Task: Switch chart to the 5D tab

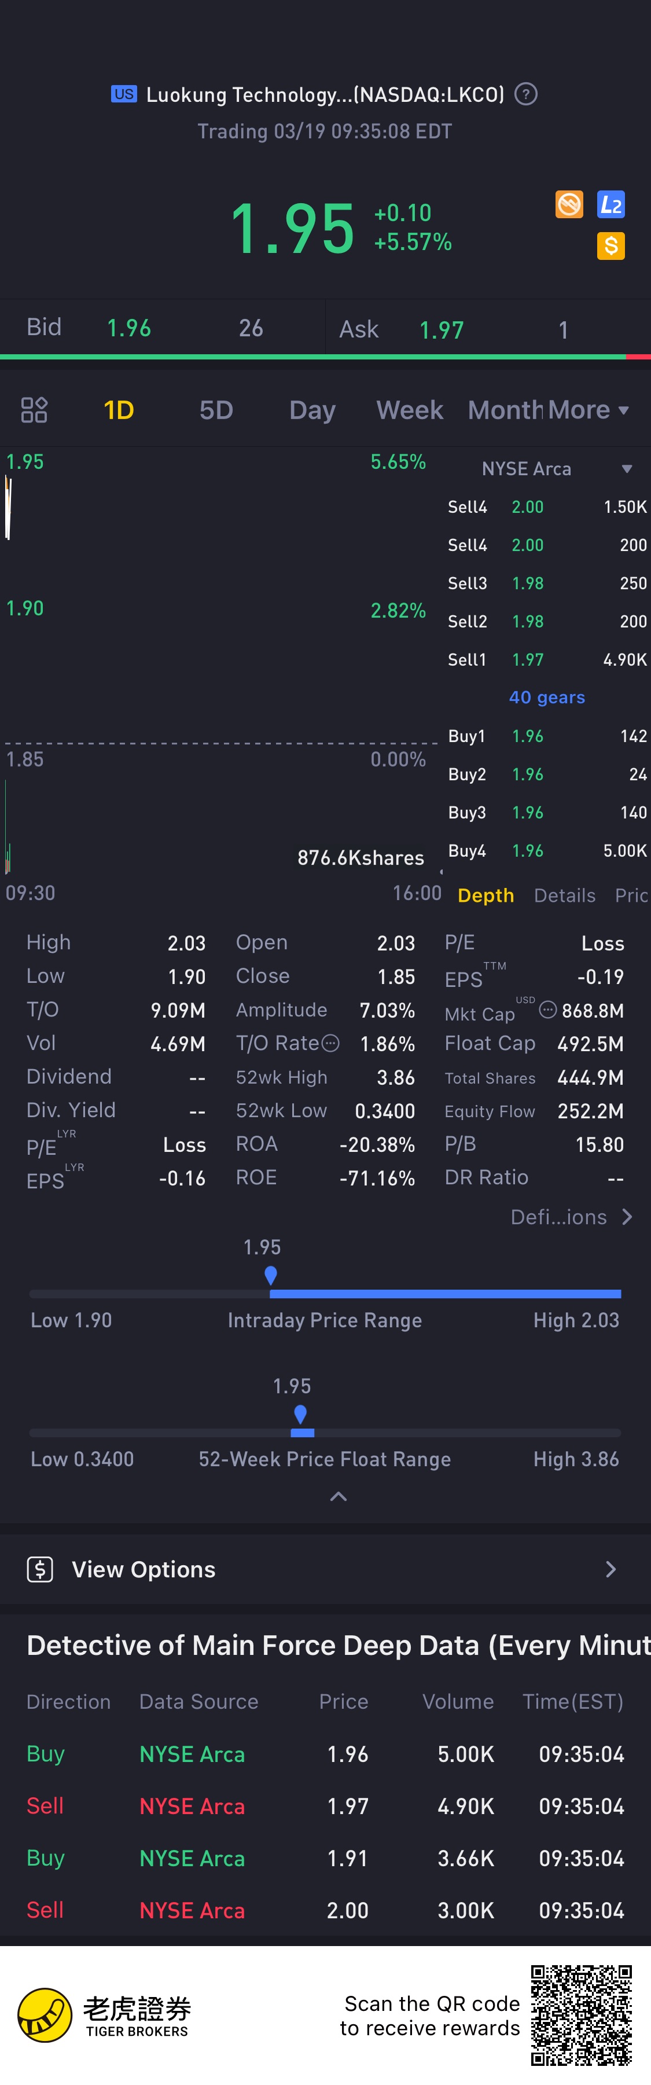Action: click(x=216, y=410)
